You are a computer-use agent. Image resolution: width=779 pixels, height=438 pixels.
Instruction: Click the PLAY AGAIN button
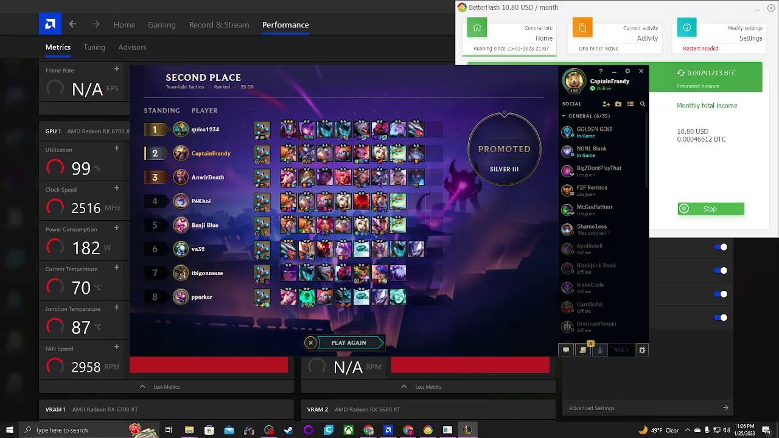tap(349, 342)
